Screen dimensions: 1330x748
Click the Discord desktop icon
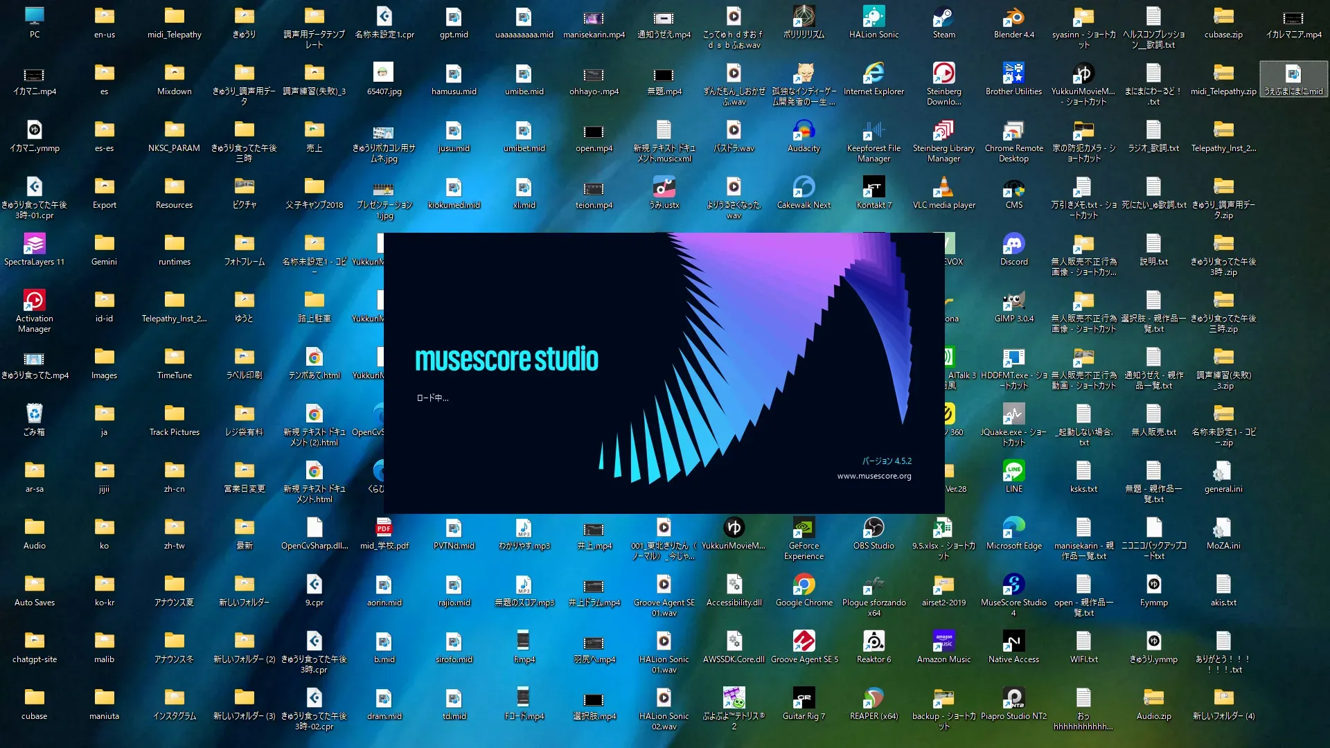coord(1013,244)
